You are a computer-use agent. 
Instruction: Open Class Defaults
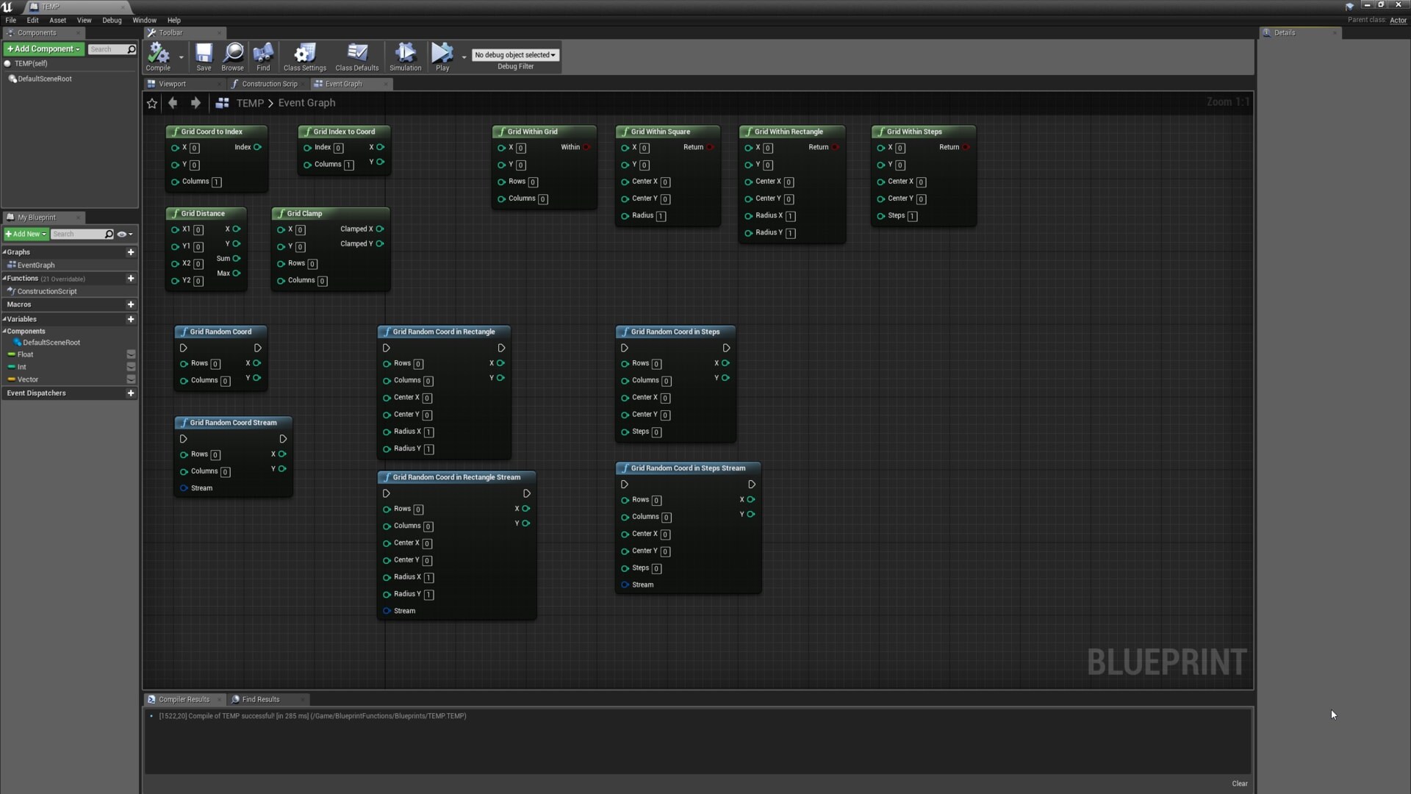(356, 57)
